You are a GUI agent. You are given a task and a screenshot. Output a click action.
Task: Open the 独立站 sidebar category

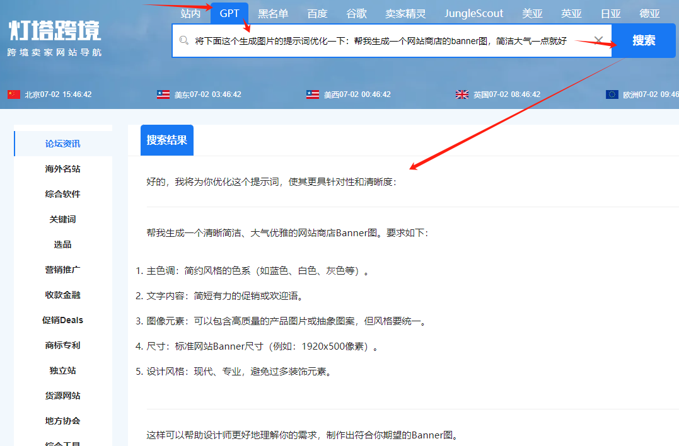(x=62, y=370)
